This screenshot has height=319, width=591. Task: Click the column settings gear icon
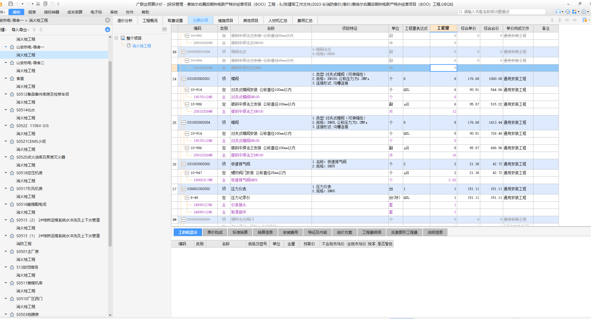tap(585, 20)
